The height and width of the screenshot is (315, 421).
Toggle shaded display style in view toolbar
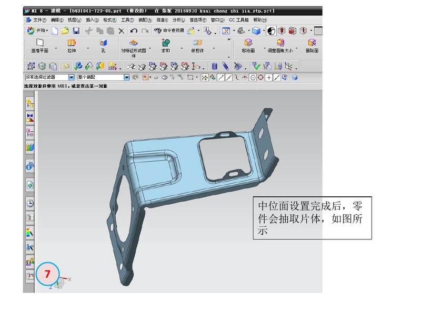257,31
